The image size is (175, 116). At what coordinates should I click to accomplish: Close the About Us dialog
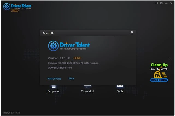(x=132, y=32)
